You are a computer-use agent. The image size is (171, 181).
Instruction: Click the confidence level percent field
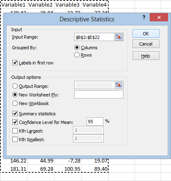tap(95, 121)
